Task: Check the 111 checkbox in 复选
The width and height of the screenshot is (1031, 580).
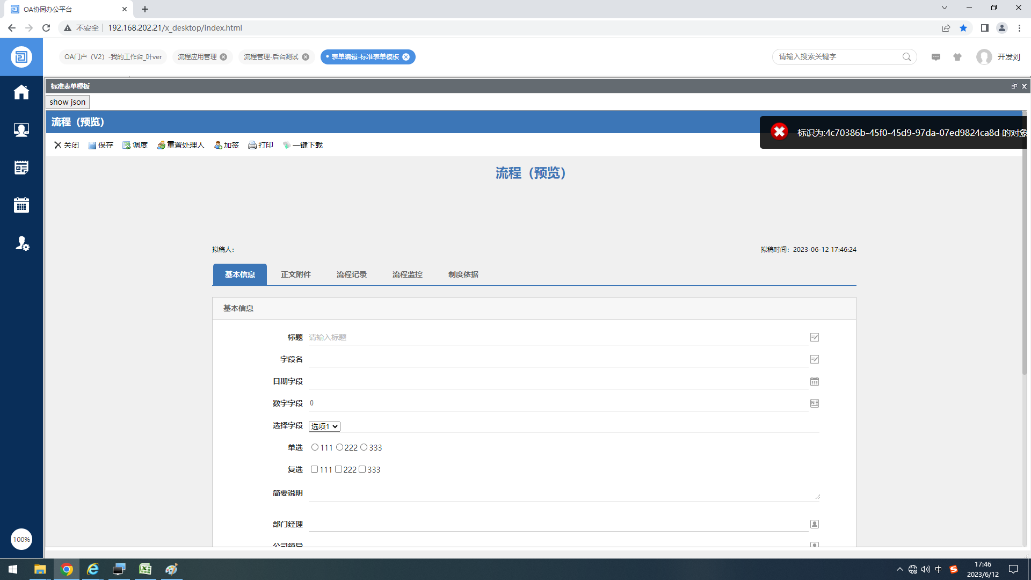Action: coord(314,469)
